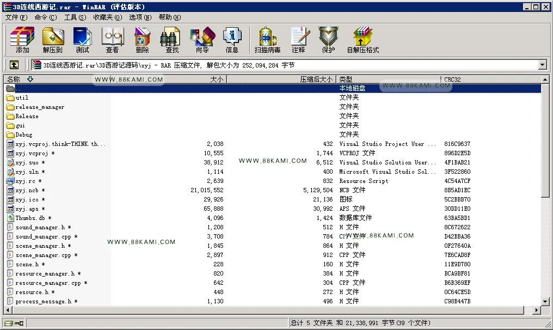Screen dimensions: 553x330
Task: Select the Extract To (解压到) icon
Action: (x=53, y=40)
